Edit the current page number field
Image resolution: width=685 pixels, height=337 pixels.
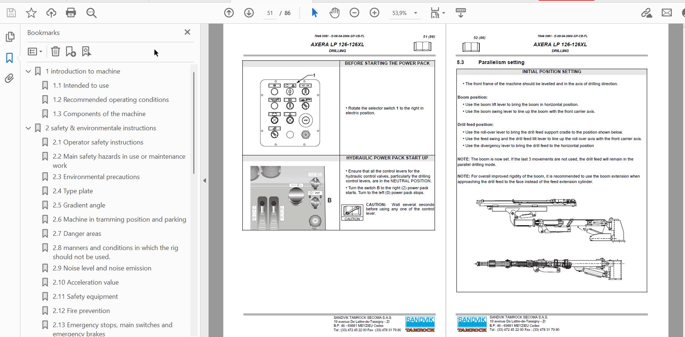270,13
